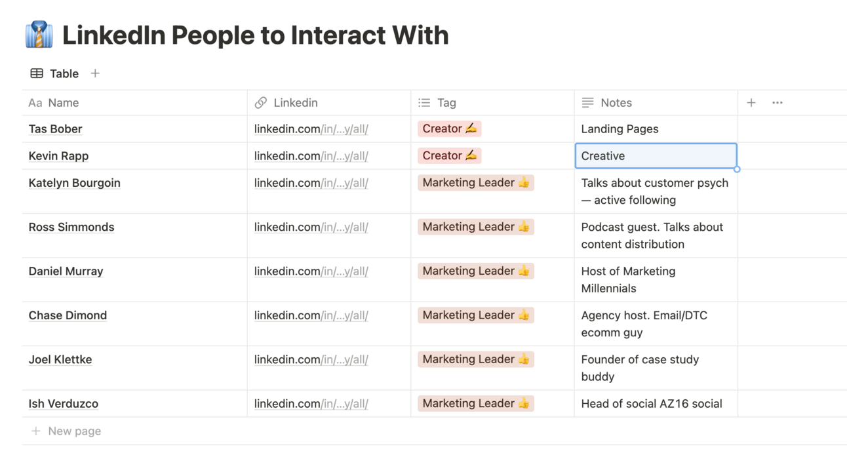The height and width of the screenshot is (453, 847).
Task: Open Tas Bober's LinkedIn link
Action: click(311, 129)
